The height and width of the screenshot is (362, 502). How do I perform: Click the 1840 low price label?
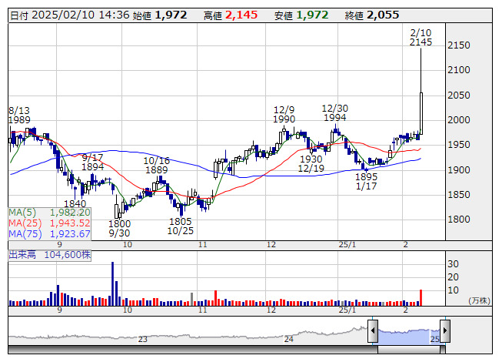pos(75,204)
